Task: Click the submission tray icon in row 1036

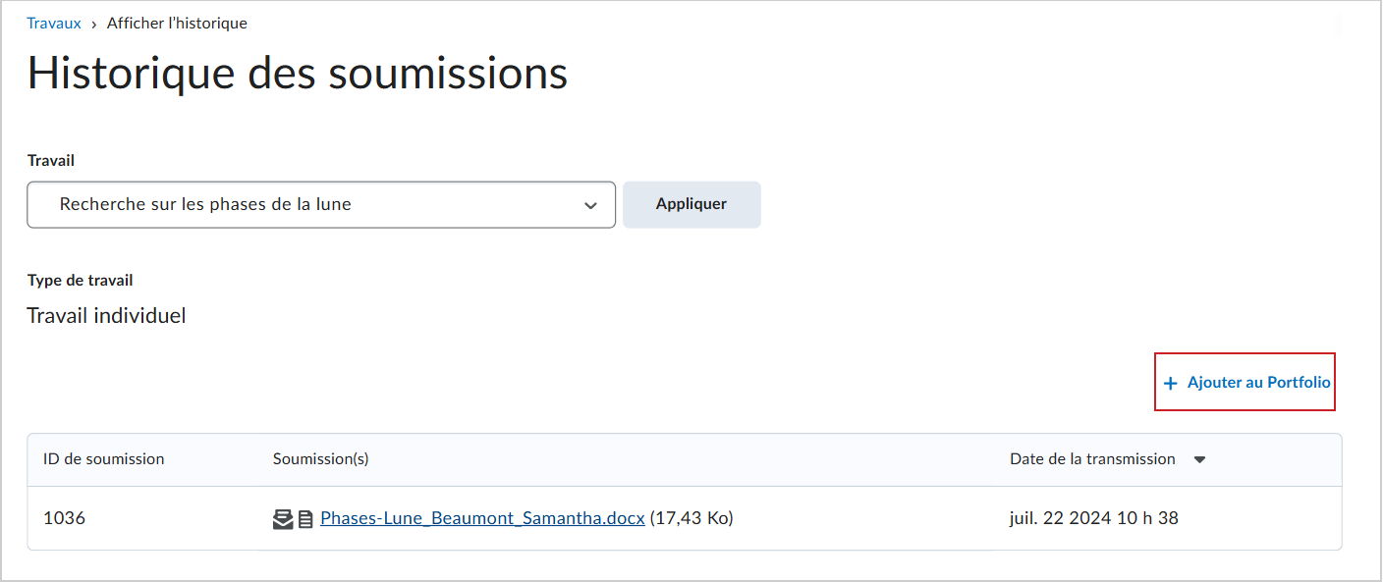Action: pyautogui.click(x=283, y=519)
